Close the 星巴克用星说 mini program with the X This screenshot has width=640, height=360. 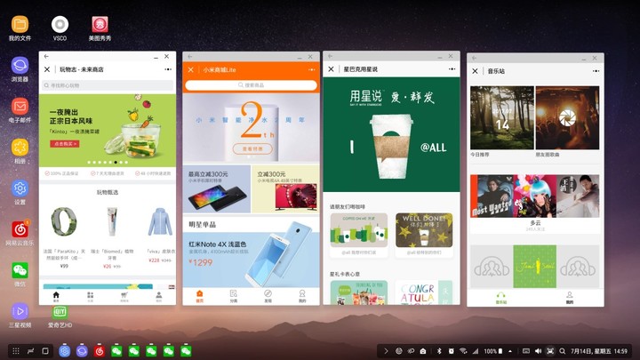pos(331,69)
